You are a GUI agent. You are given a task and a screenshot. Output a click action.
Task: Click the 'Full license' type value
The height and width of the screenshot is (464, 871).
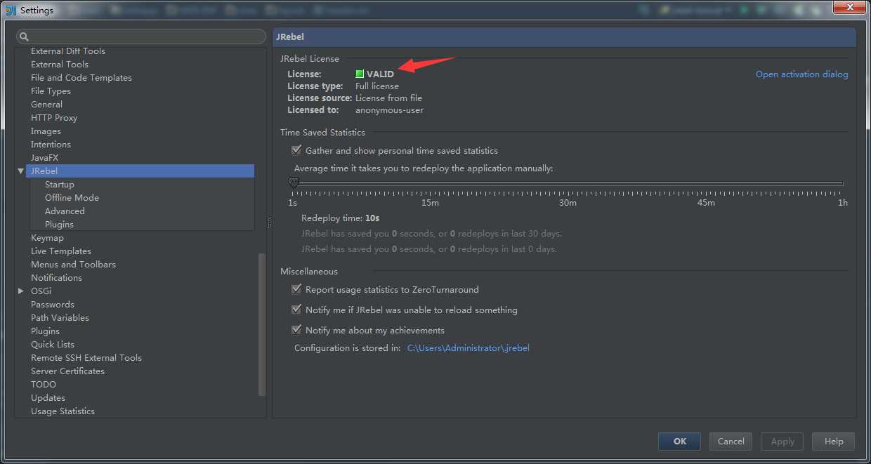click(x=377, y=86)
